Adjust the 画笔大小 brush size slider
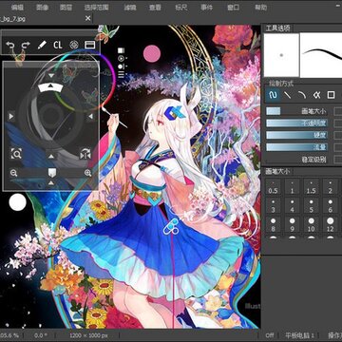The image size is (342, 342). [296, 111]
